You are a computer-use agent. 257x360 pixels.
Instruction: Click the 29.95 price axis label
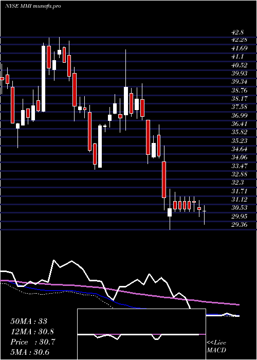click(x=239, y=217)
